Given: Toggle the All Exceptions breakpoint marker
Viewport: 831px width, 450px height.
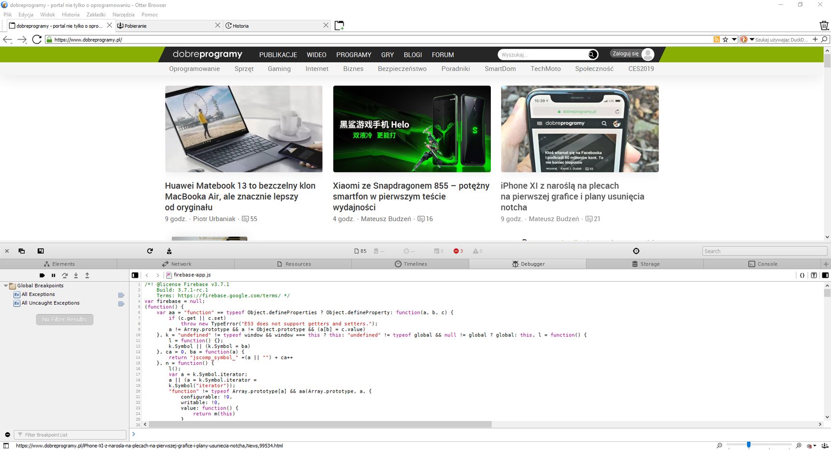Looking at the screenshot, I should pyautogui.click(x=121, y=295).
